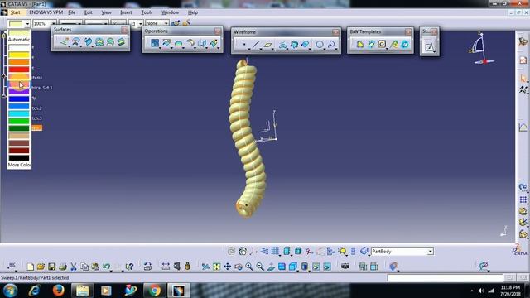Click the Measure Between icon
Viewport: 530px width, 298px height.
tap(166, 267)
